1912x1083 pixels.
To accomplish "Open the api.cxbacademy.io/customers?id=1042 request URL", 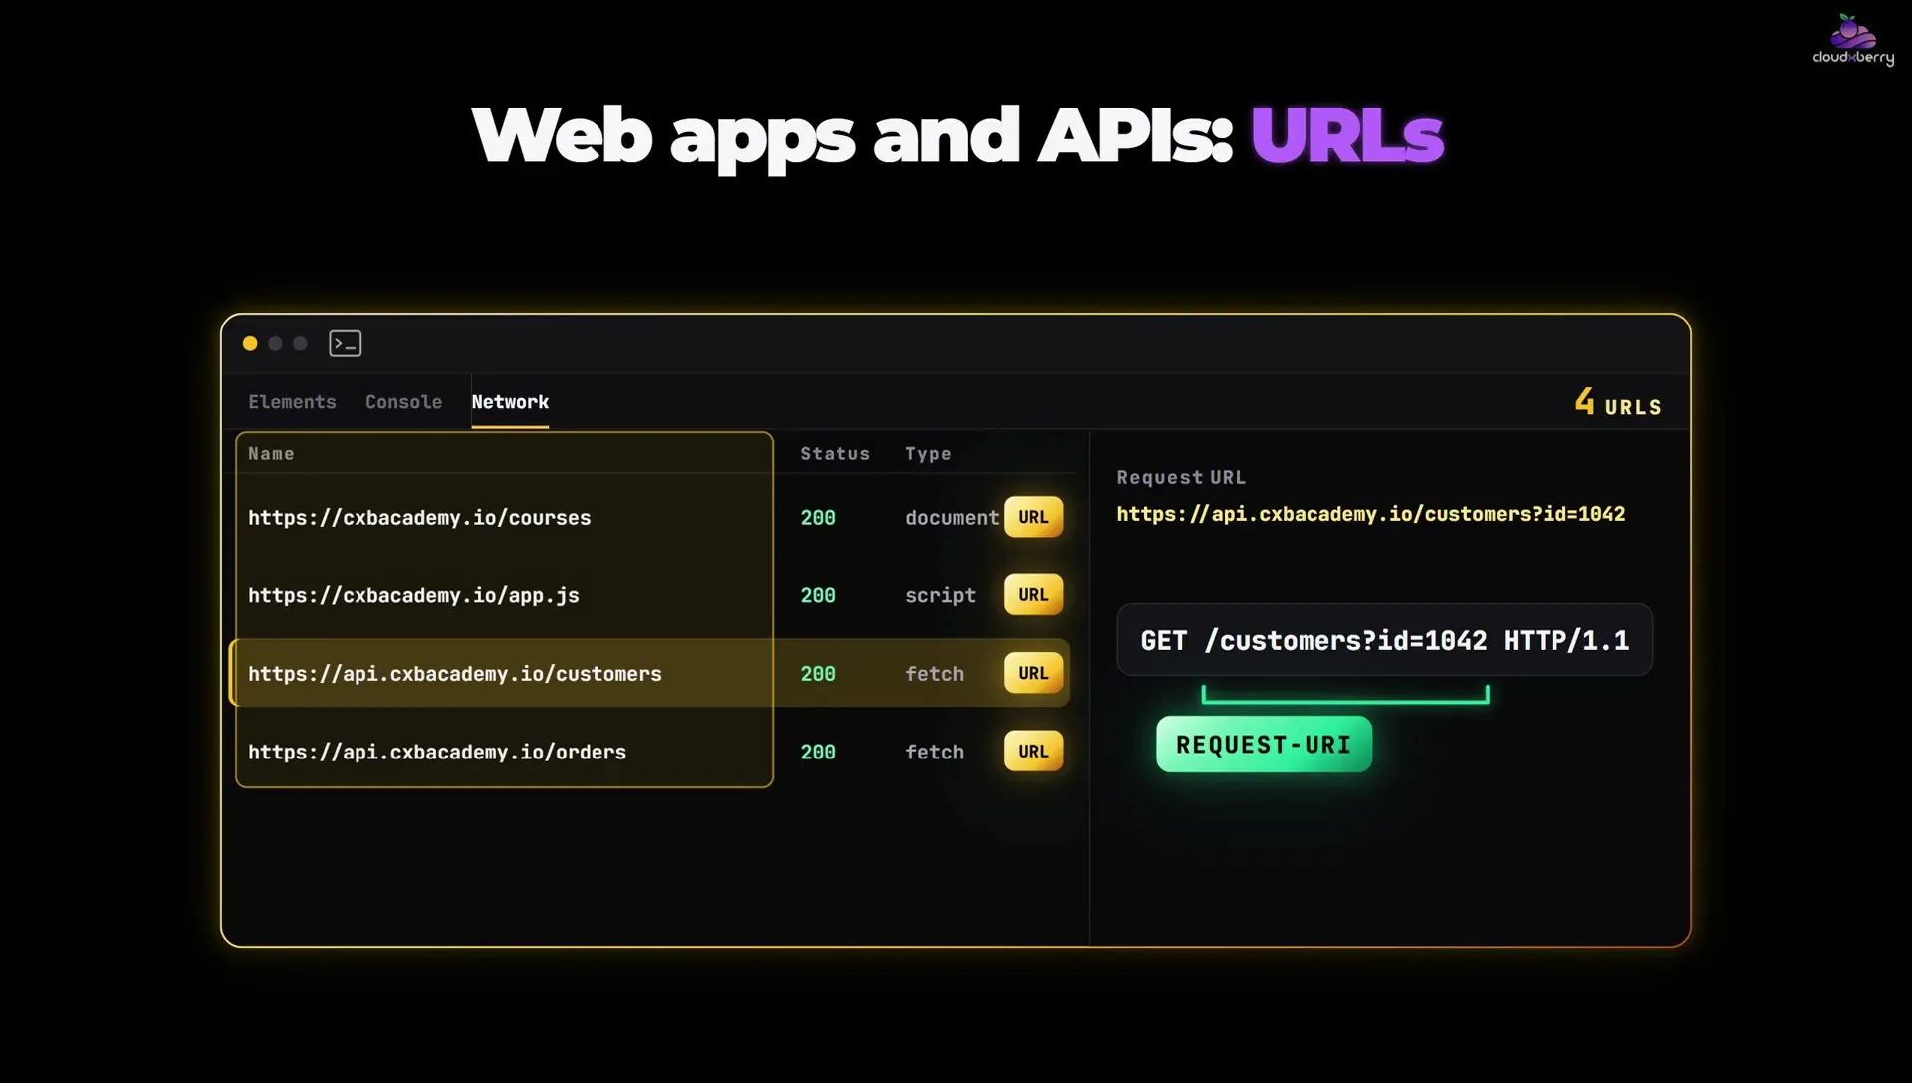I will tap(1370, 514).
